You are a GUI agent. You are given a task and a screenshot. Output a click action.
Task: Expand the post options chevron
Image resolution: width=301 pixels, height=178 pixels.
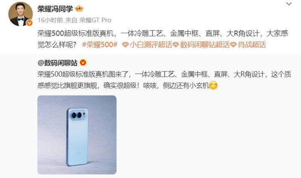coord(289,4)
